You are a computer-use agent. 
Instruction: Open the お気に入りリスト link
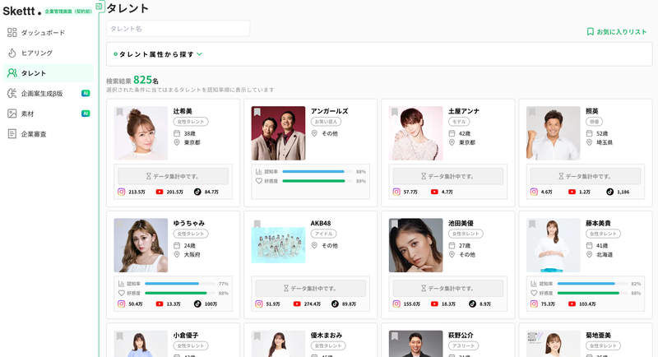click(617, 31)
